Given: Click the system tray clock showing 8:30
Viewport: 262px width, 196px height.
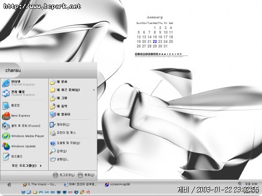Looking at the screenshot, I should (x=251, y=184).
